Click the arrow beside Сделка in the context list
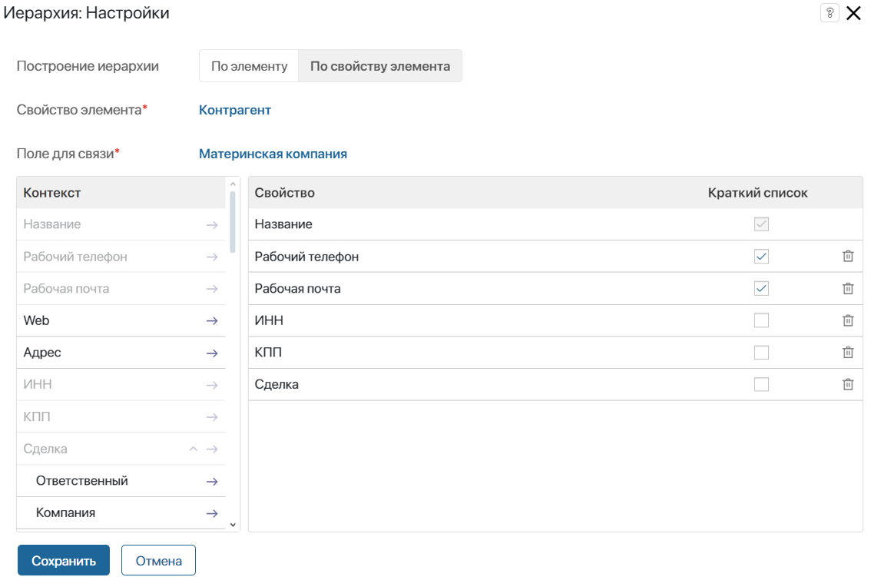 (x=212, y=449)
